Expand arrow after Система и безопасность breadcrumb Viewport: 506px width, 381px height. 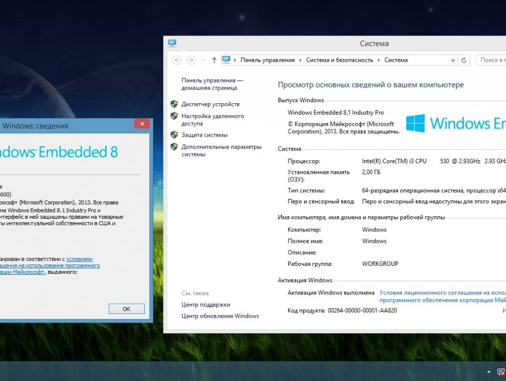click(x=379, y=60)
